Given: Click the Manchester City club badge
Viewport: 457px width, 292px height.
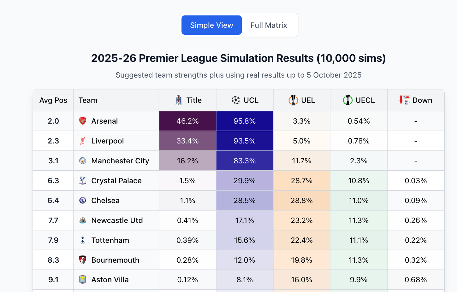Looking at the screenshot, I should point(83,161).
